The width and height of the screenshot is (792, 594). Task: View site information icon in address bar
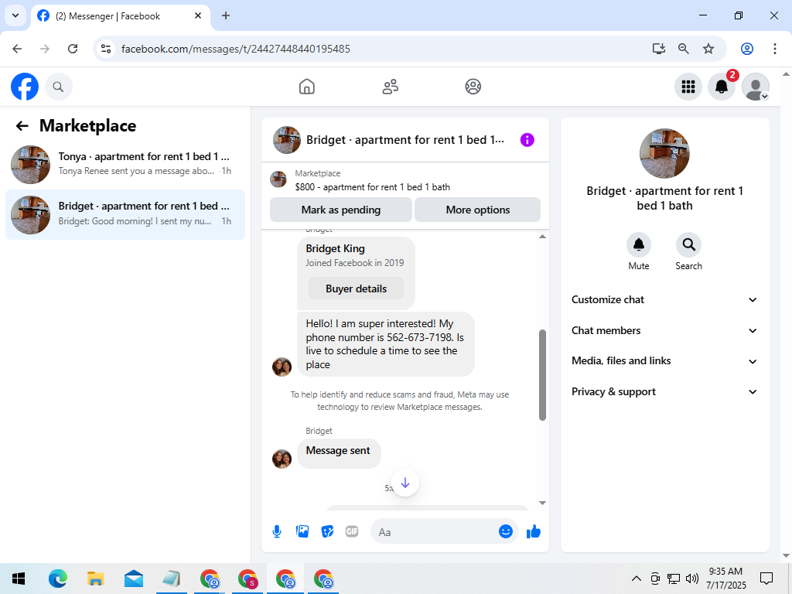click(106, 49)
